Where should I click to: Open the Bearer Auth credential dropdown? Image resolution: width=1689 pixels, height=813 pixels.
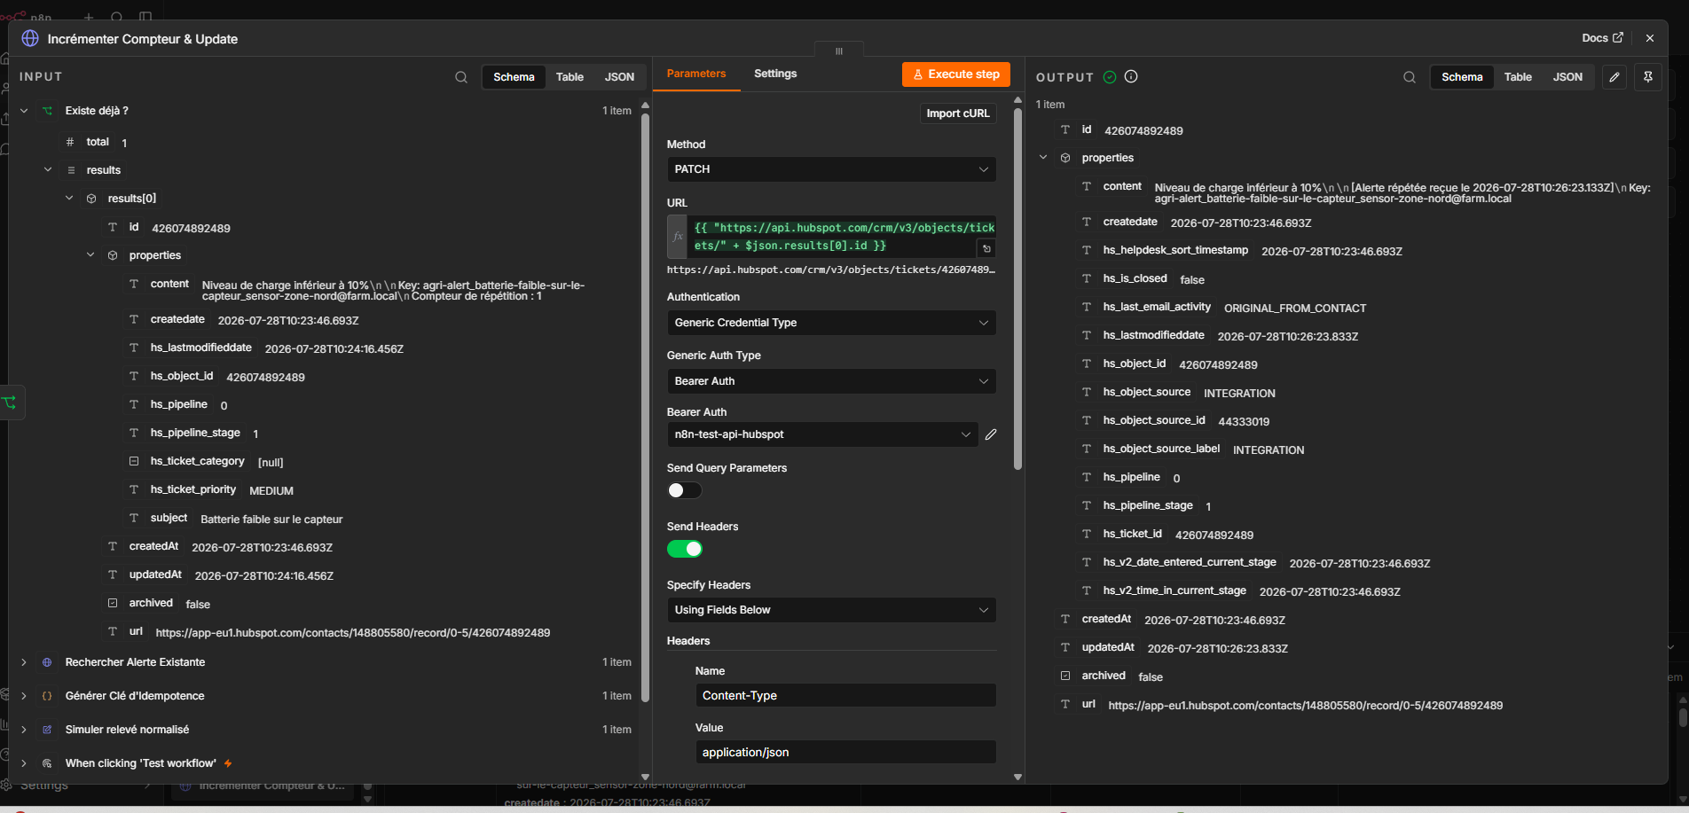click(822, 434)
